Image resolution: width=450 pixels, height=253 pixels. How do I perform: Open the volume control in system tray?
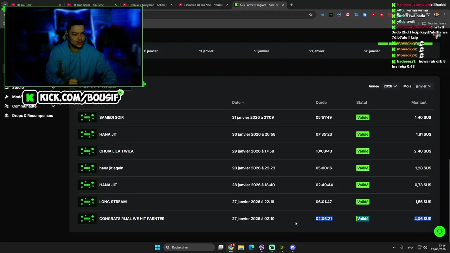(x=425, y=247)
